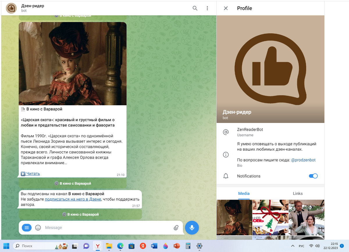Image resolution: width=349 pixels, height=252 pixels.
Task: Switch to the Links tab
Action: click(298, 193)
